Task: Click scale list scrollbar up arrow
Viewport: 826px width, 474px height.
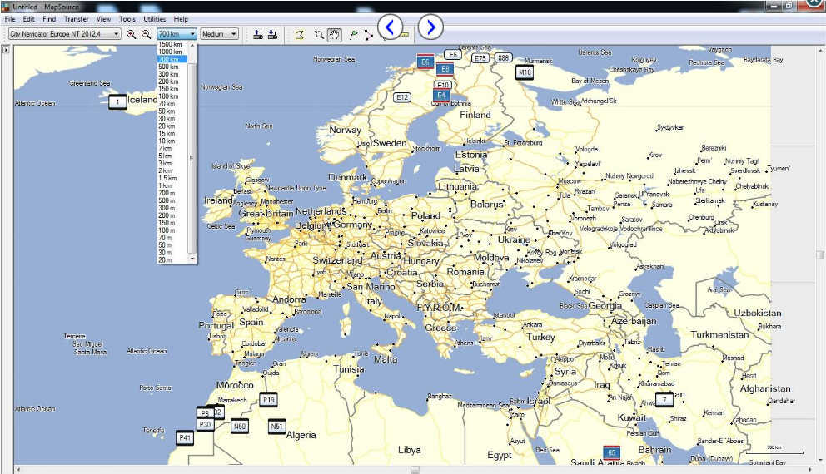Action: (192, 45)
